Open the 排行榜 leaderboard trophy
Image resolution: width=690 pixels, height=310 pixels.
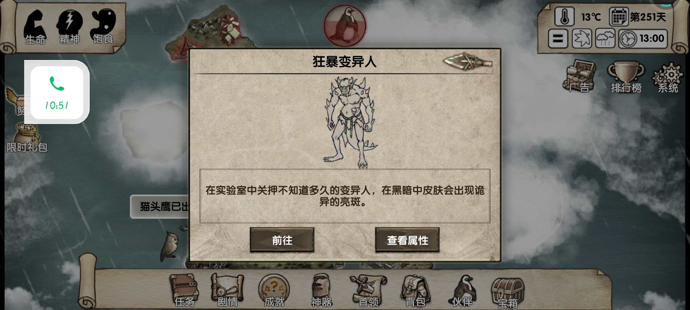[x=626, y=77]
